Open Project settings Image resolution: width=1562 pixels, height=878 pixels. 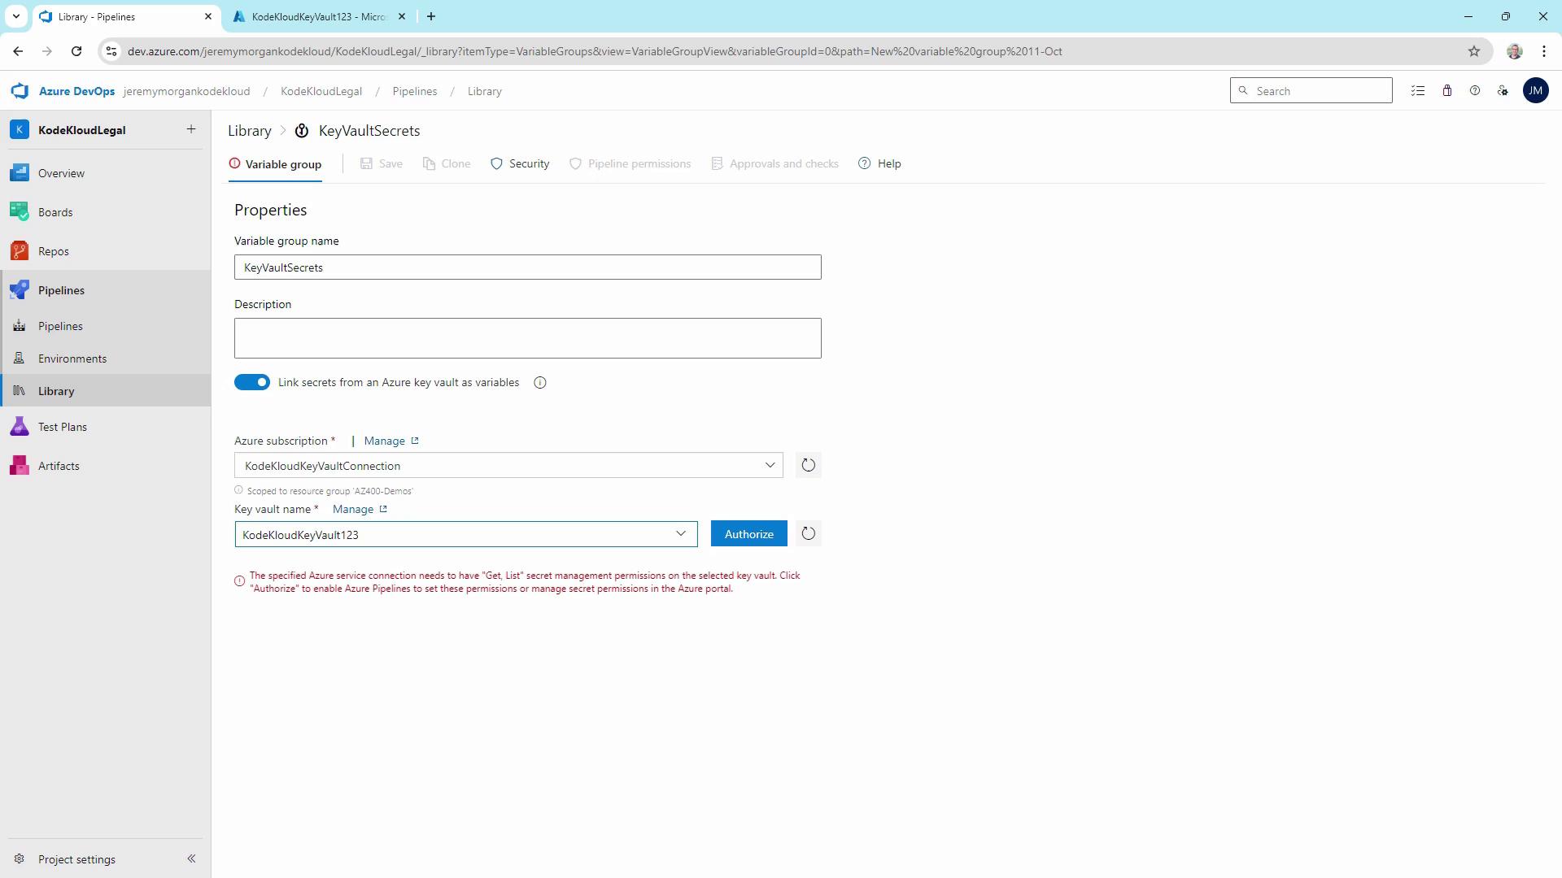pos(76,859)
